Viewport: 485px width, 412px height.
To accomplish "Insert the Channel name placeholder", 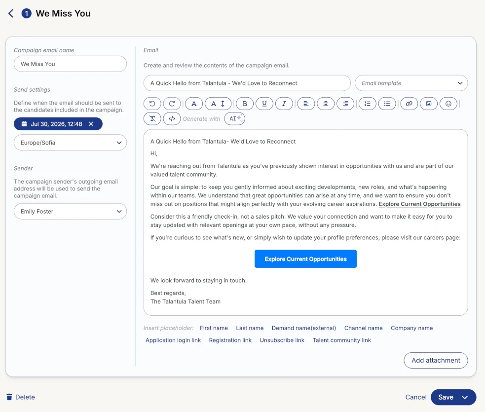I will (x=364, y=328).
